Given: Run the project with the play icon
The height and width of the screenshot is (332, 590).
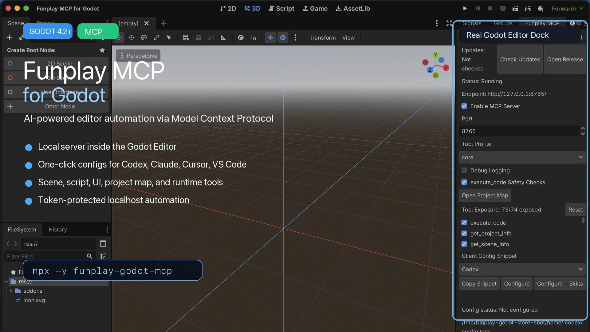Looking at the screenshot, I should (x=465, y=9).
